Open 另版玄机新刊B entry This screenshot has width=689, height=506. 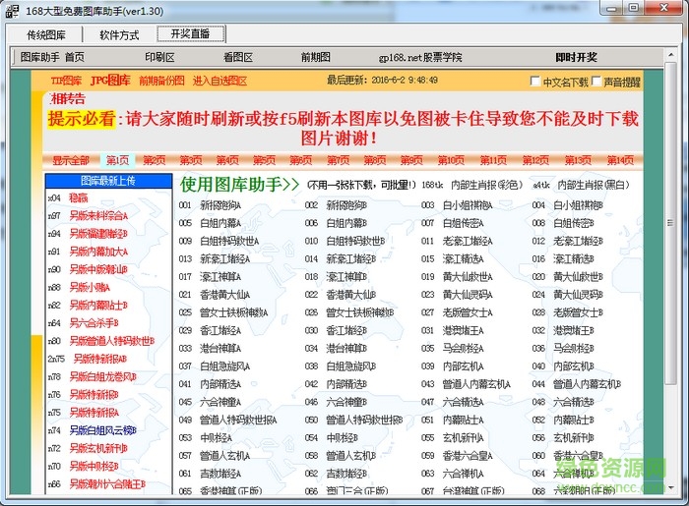[98, 449]
